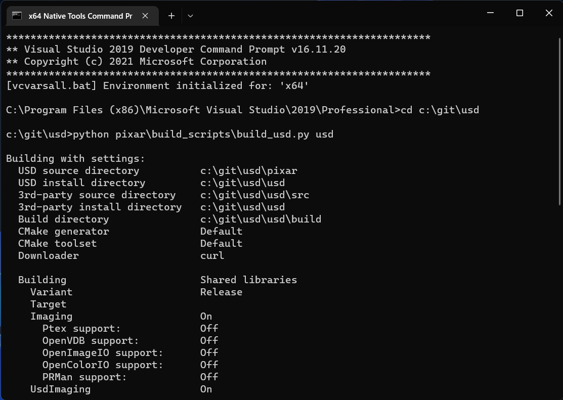Expand the new tab profiles dropdown
This screenshot has width=563, height=400.
[190, 16]
